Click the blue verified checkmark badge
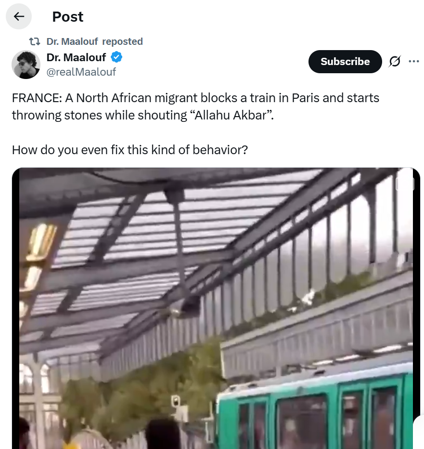 tap(116, 57)
